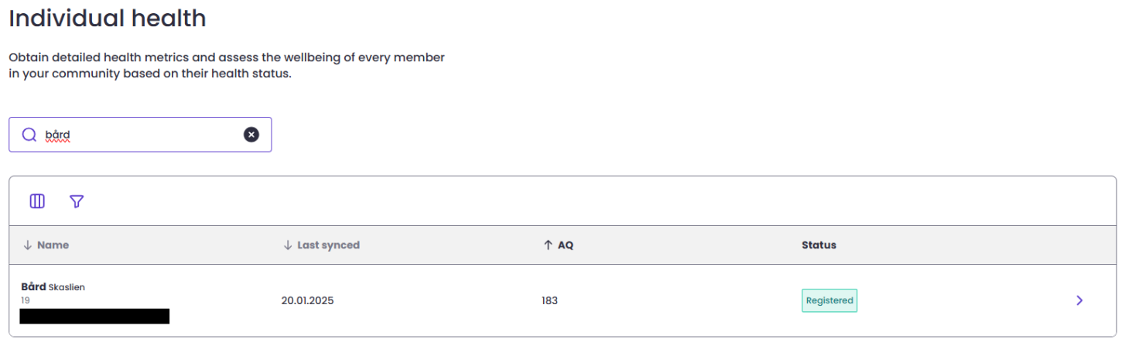The width and height of the screenshot is (1125, 346).
Task: Sort by the AQ column label
Action: click(566, 245)
